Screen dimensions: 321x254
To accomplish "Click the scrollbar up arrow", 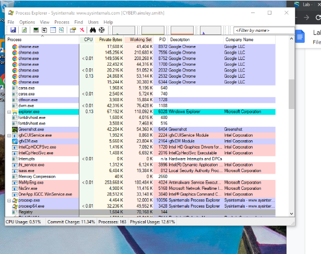I will point(291,39).
